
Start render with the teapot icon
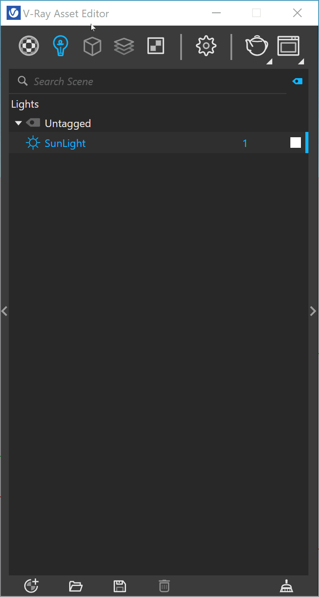(257, 46)
